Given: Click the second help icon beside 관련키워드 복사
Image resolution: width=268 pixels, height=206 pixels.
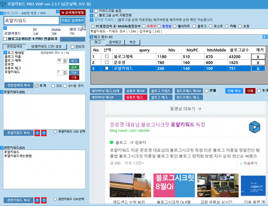Looking at the screenshot, I should pos(44,200).
